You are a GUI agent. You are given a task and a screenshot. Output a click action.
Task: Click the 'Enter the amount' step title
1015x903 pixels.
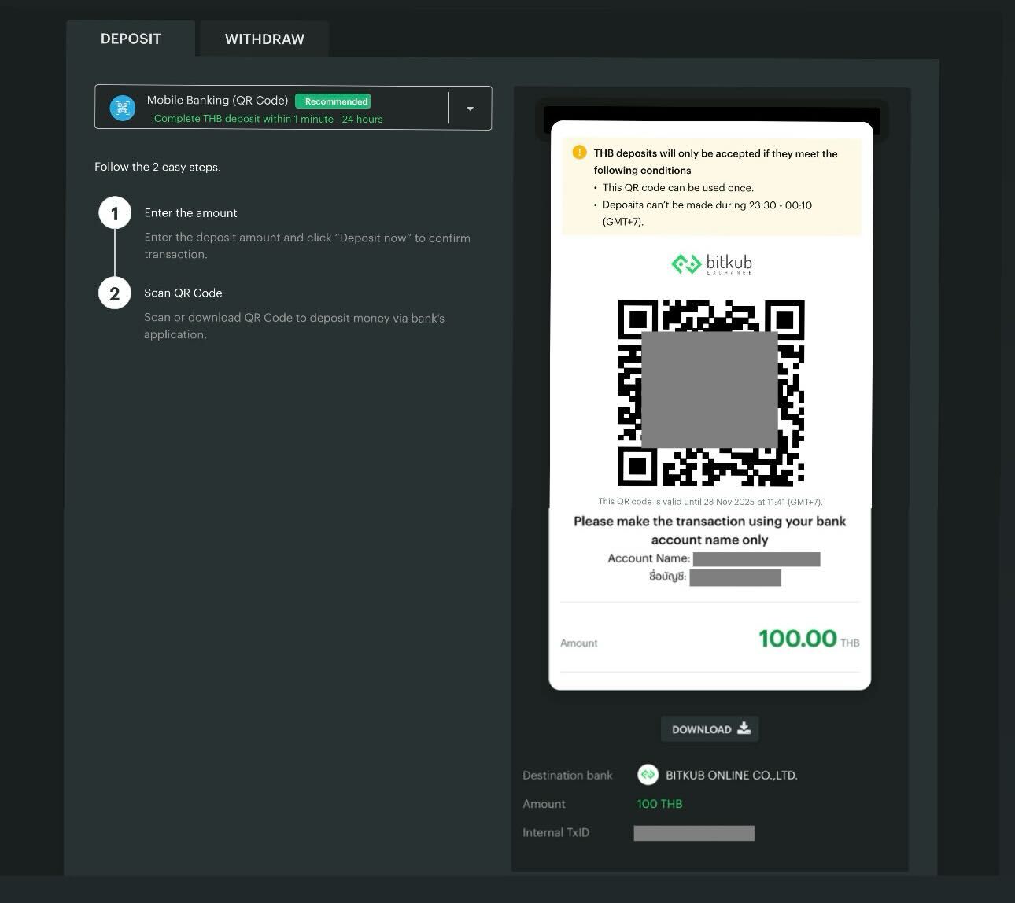[x=190, y=213]
